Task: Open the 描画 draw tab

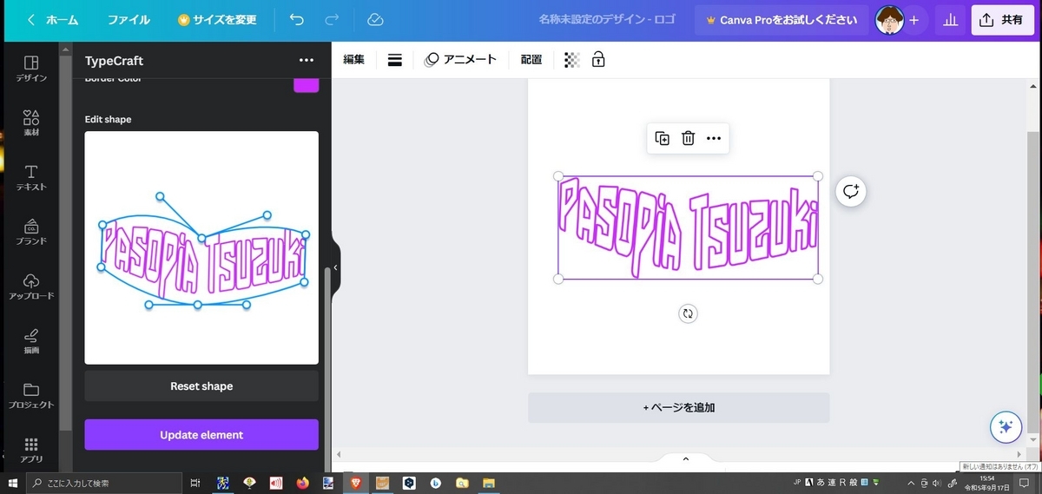Action: (x=31, y=339)
